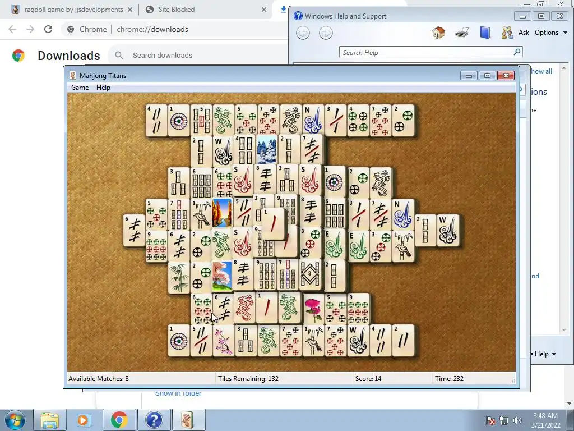Click the Help window back arrow
Screen dimensions: 574x431
(303, 33)
